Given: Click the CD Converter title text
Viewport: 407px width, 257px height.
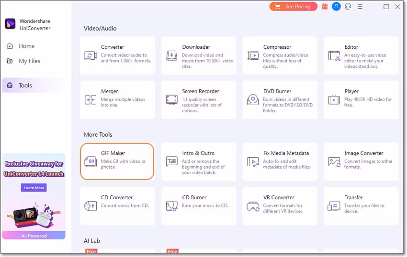Looking at the screenshot, I should (117, 197).
